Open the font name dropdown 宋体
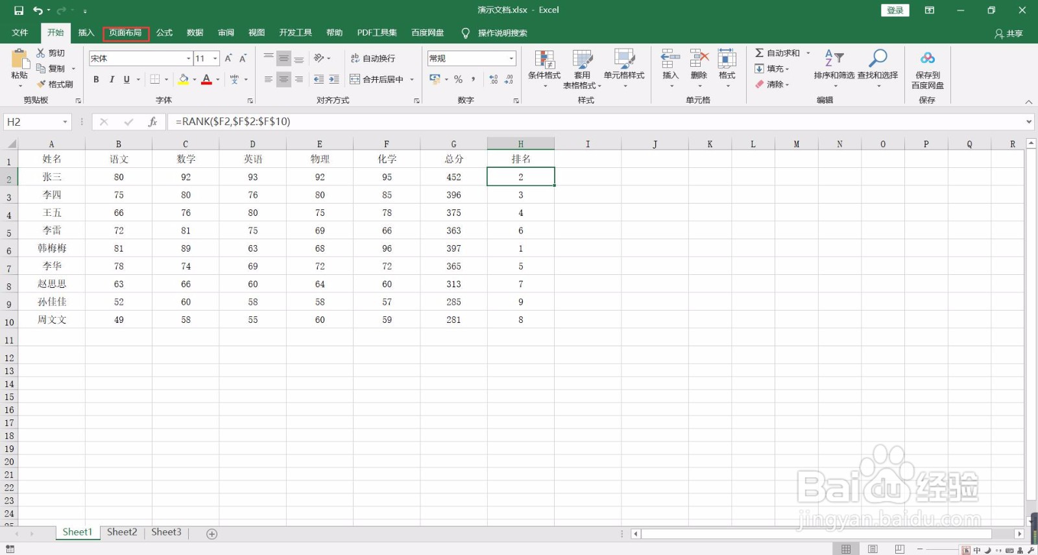The image size is (1038, 555). pos(189,58)
